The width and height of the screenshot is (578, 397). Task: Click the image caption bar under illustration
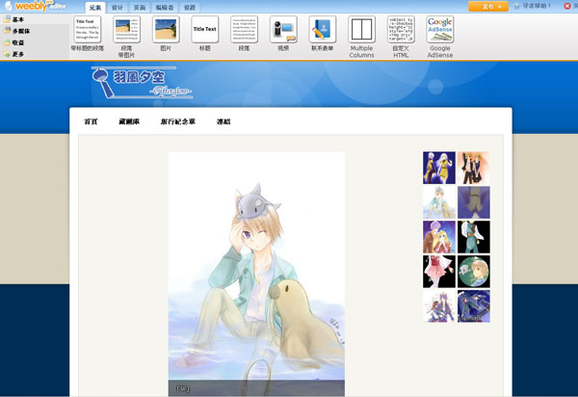[x=256, y=388]
